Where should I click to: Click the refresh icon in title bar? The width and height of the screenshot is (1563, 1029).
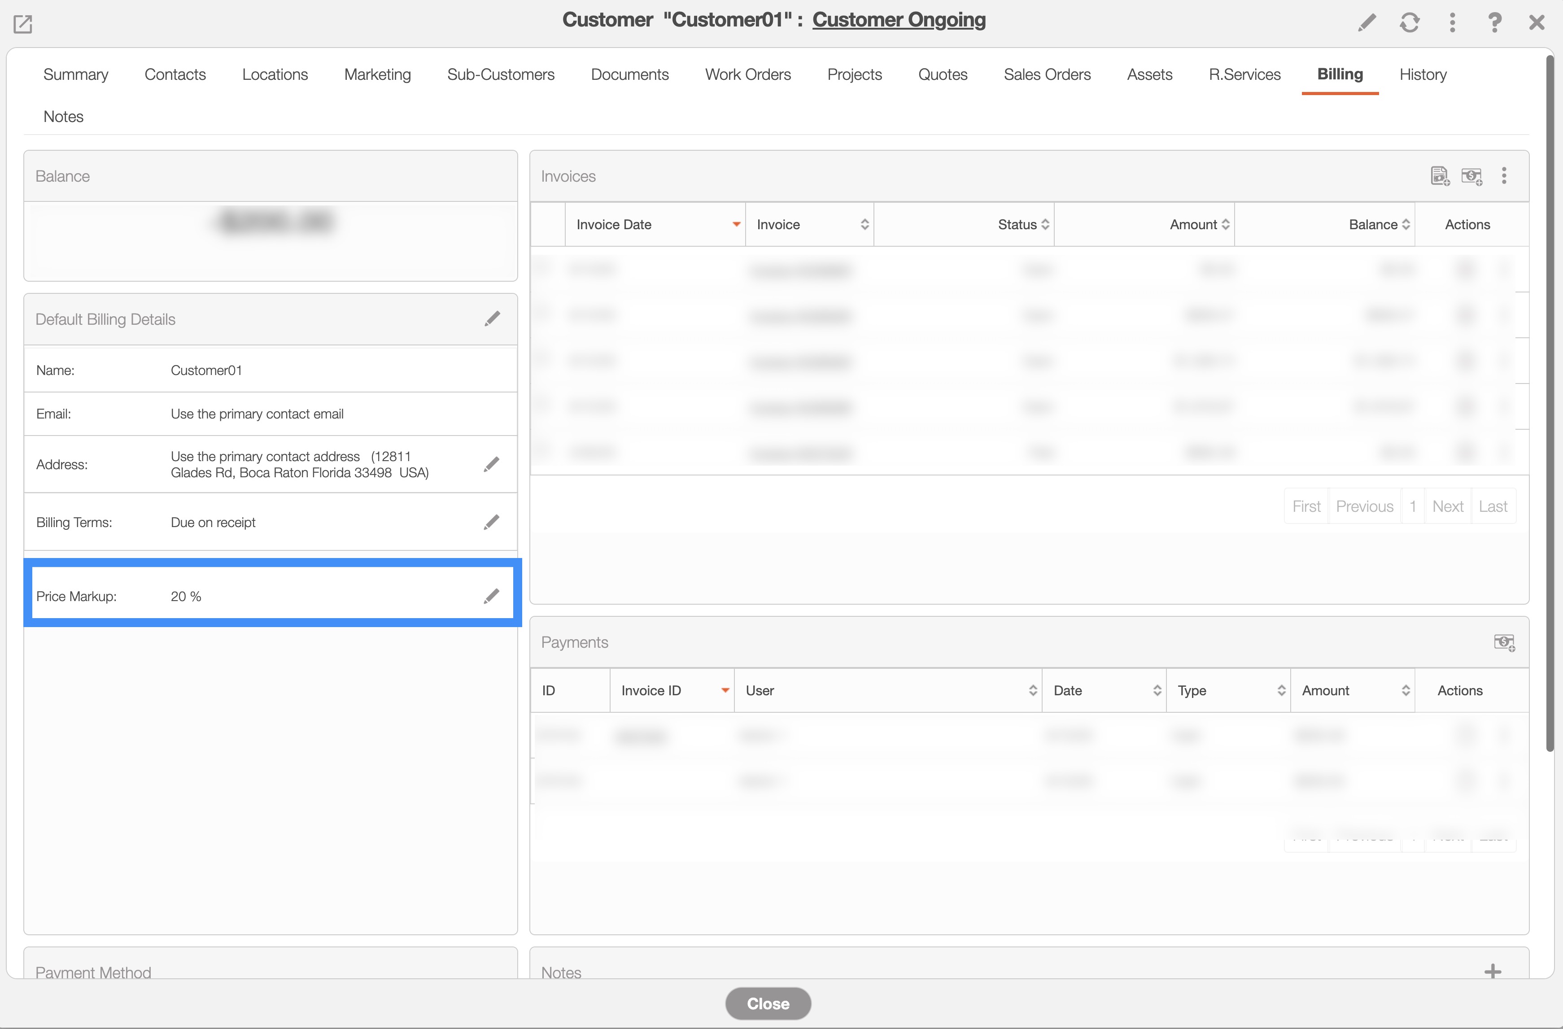(1409, 23)
